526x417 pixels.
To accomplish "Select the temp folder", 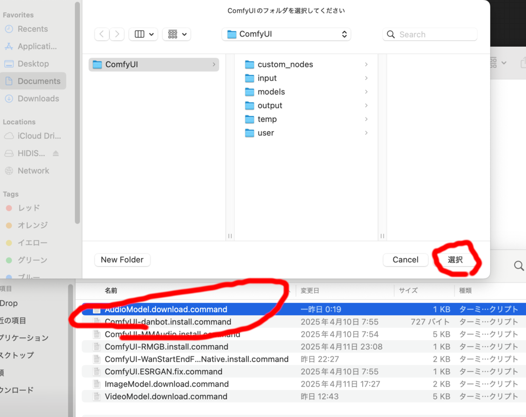I will [267, 120].
